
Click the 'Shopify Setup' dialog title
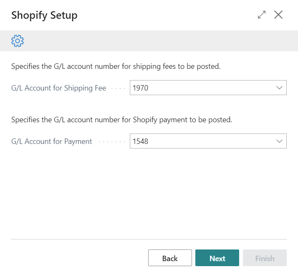(x=44, y=15)
